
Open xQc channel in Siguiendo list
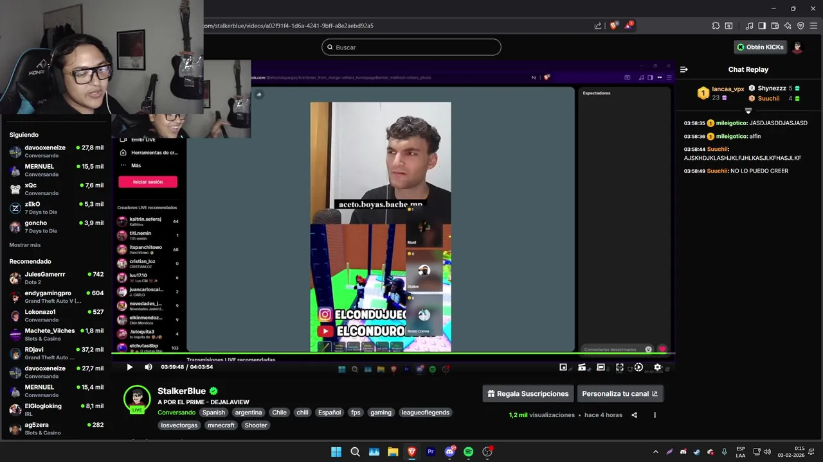click(x=56, y=189)
